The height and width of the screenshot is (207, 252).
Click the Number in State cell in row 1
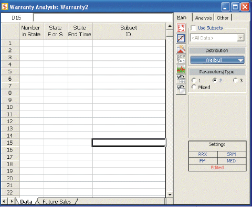pyautogui.click(x=31, y=43)
